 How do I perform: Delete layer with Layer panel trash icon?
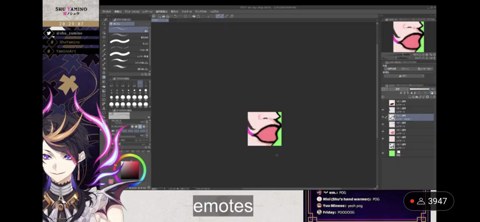[434, 97]
